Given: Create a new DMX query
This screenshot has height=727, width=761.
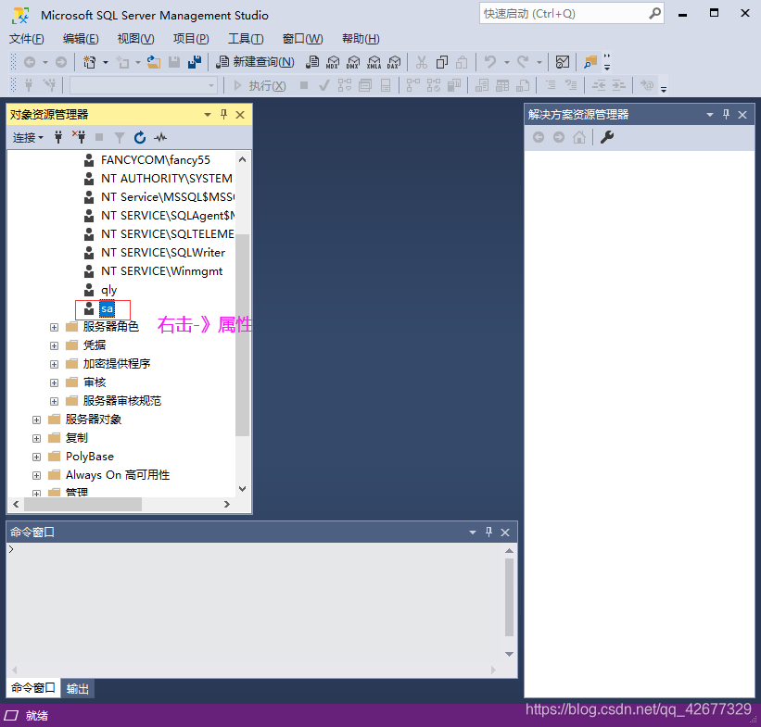Looking at the screenshot, I should pyautogui.click(x=353, y=62).
